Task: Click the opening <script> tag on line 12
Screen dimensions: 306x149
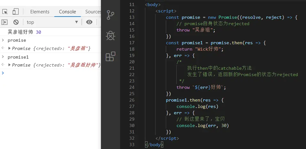Action: pyautogui.click(x=166, y=11)
